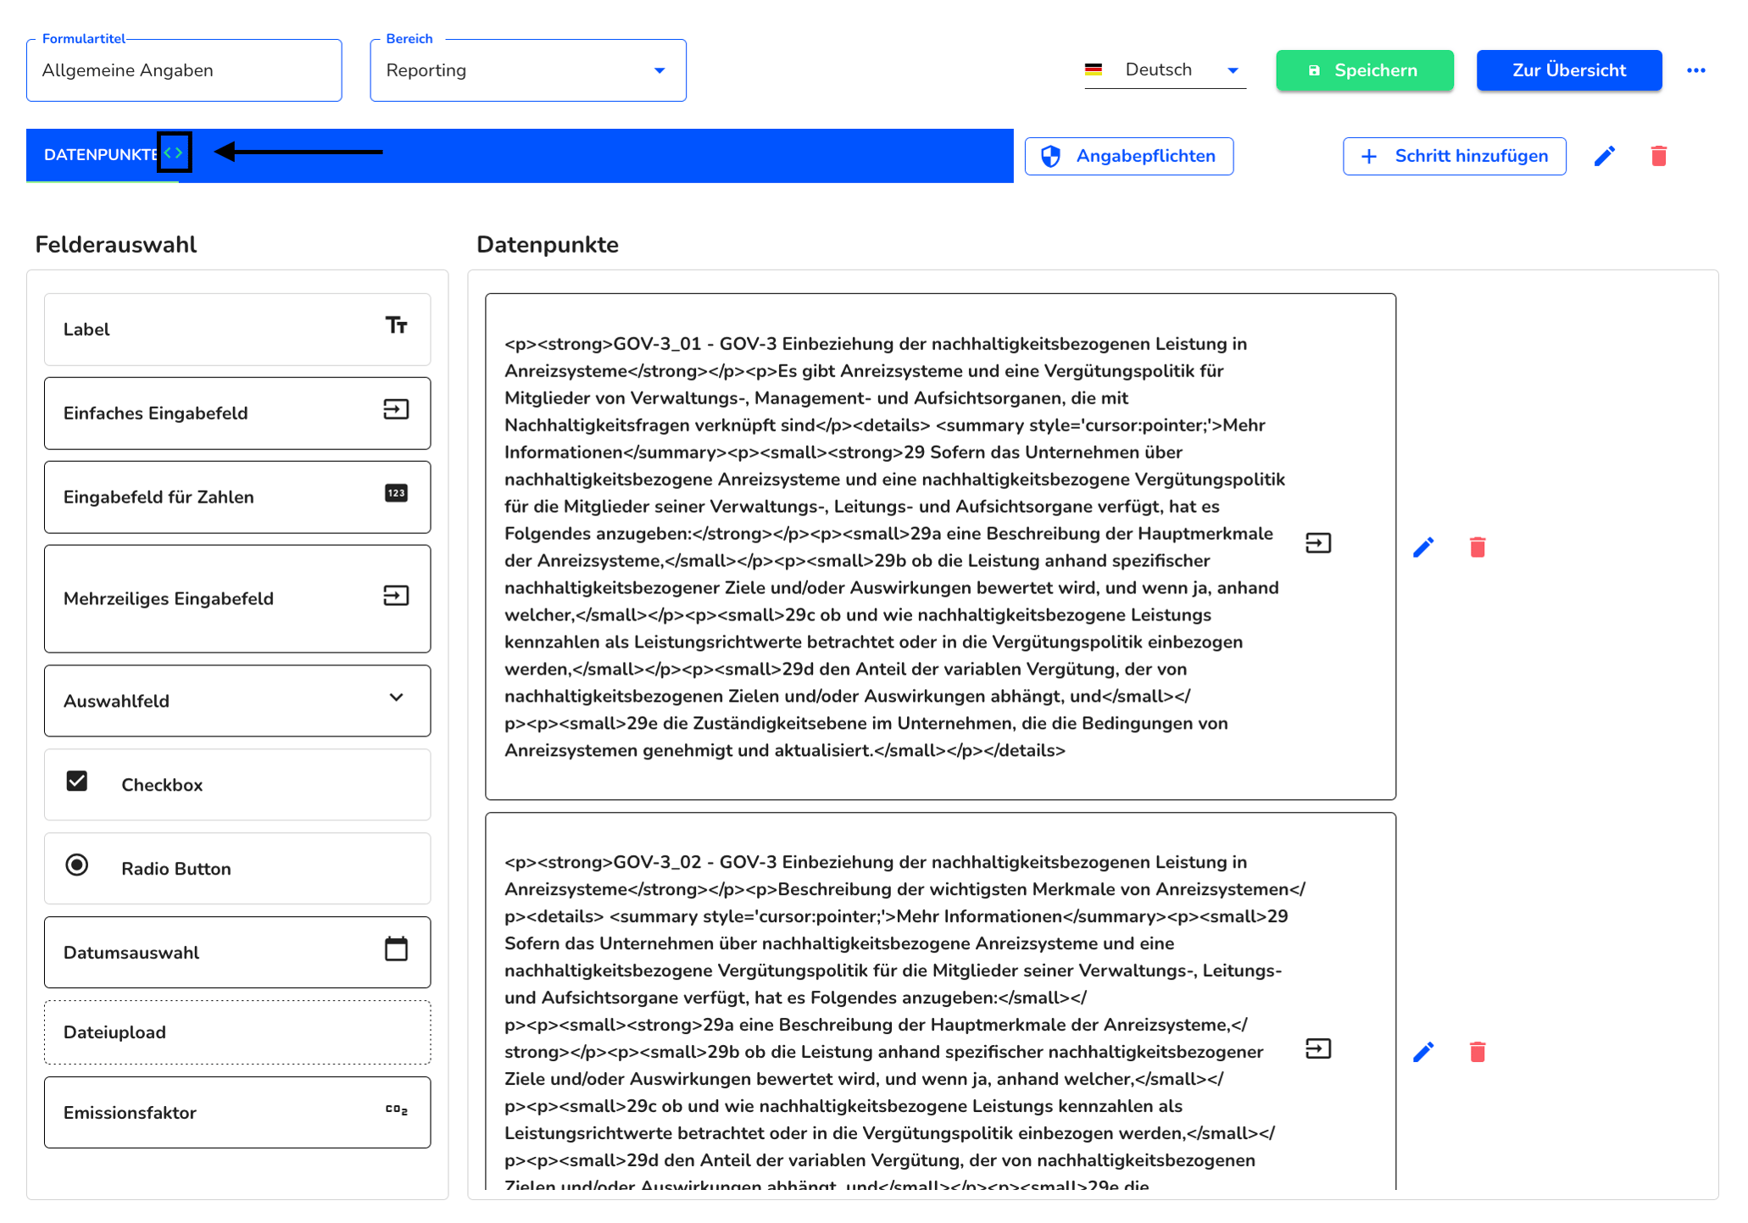Click the input-type icon in GOV-3_02 card
The height and width of the screenshot is (1223, 1748).
[x=1318, y=1049]
